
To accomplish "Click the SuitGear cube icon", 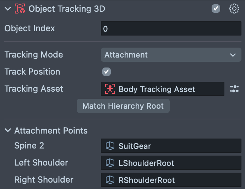I will (x=110, y=146).
